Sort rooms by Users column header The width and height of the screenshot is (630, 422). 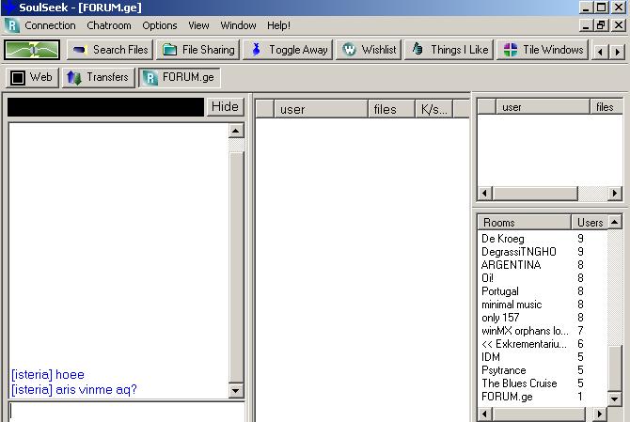tap(590, 223)
